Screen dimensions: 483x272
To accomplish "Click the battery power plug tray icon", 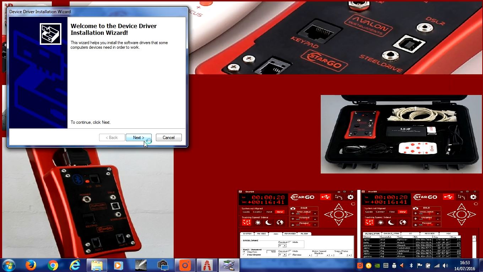I will [x=428, y=266].
